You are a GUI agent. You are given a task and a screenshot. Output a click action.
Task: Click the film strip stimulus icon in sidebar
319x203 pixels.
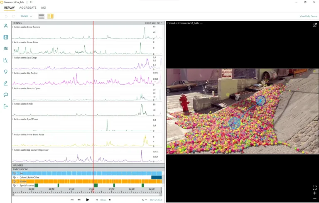click(x=6, y=37)
